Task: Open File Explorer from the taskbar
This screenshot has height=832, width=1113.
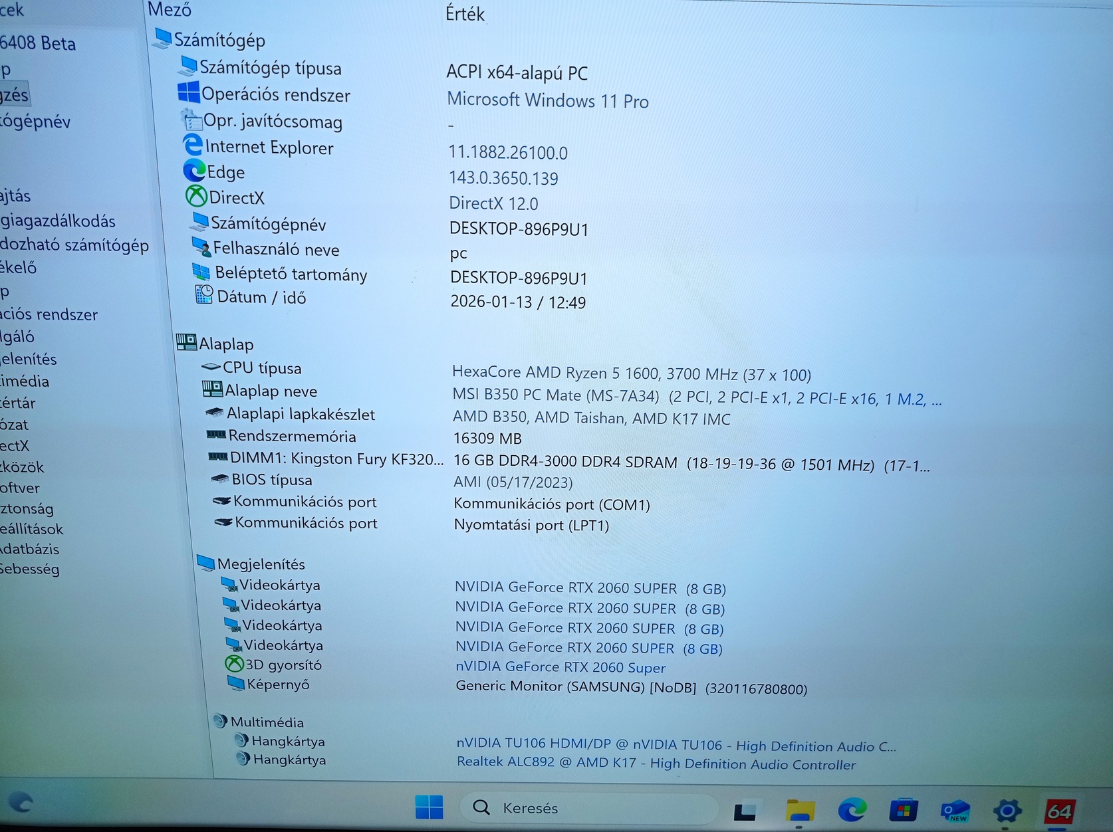Action: coord(800,810)
